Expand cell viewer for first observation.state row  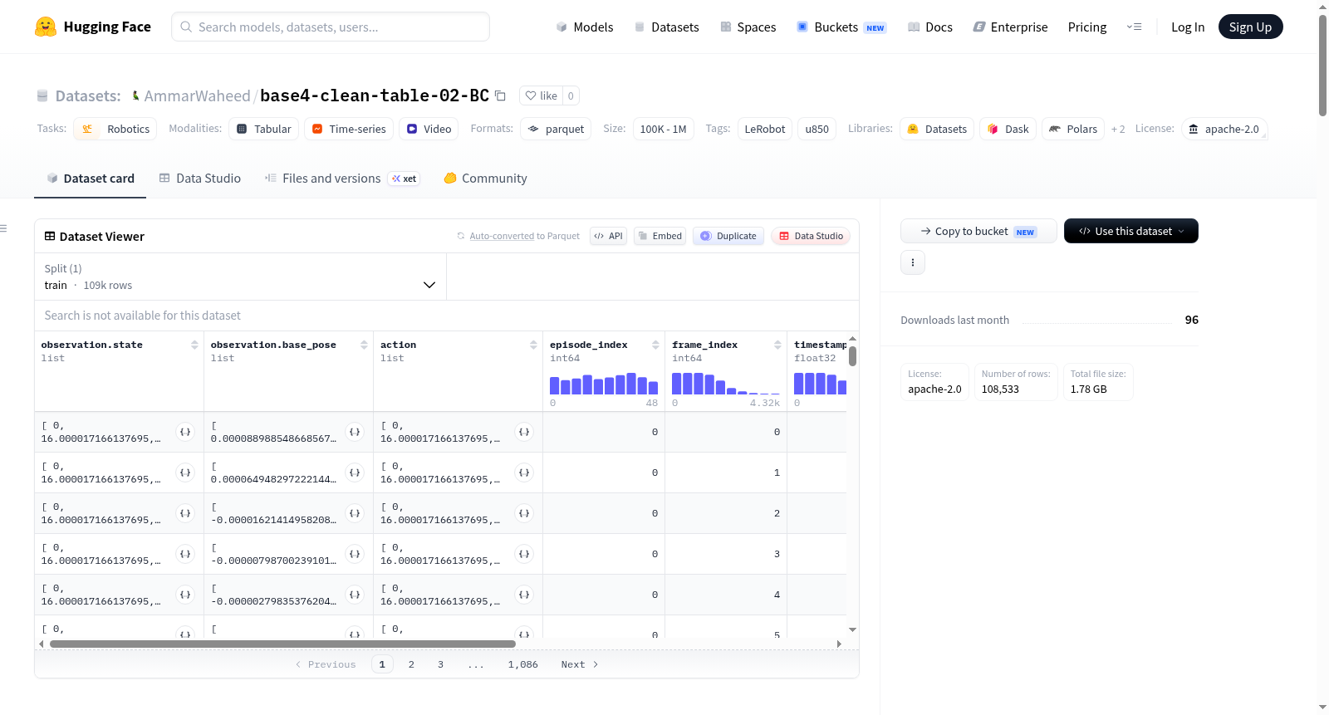coord(185,432)
